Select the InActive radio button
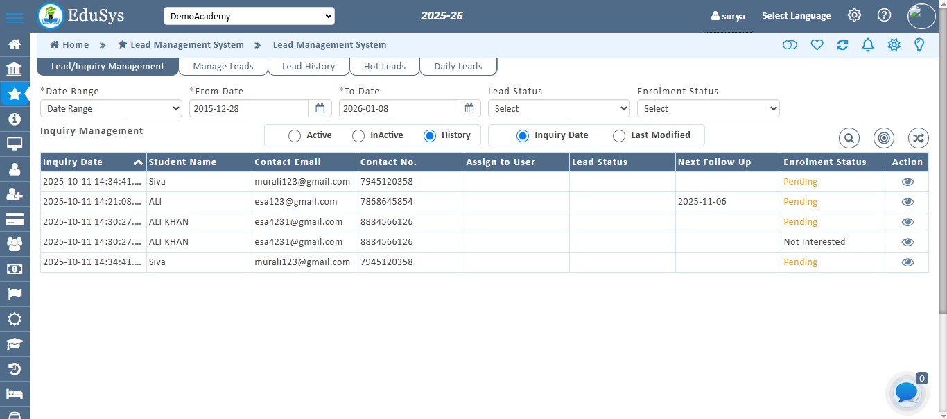The height and width of the screenshot is (419, 947). click(x=358, y=136)
